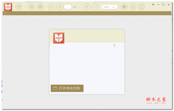Zoom in with the plus icon
The image size is (174, 111).
point(87,7)
